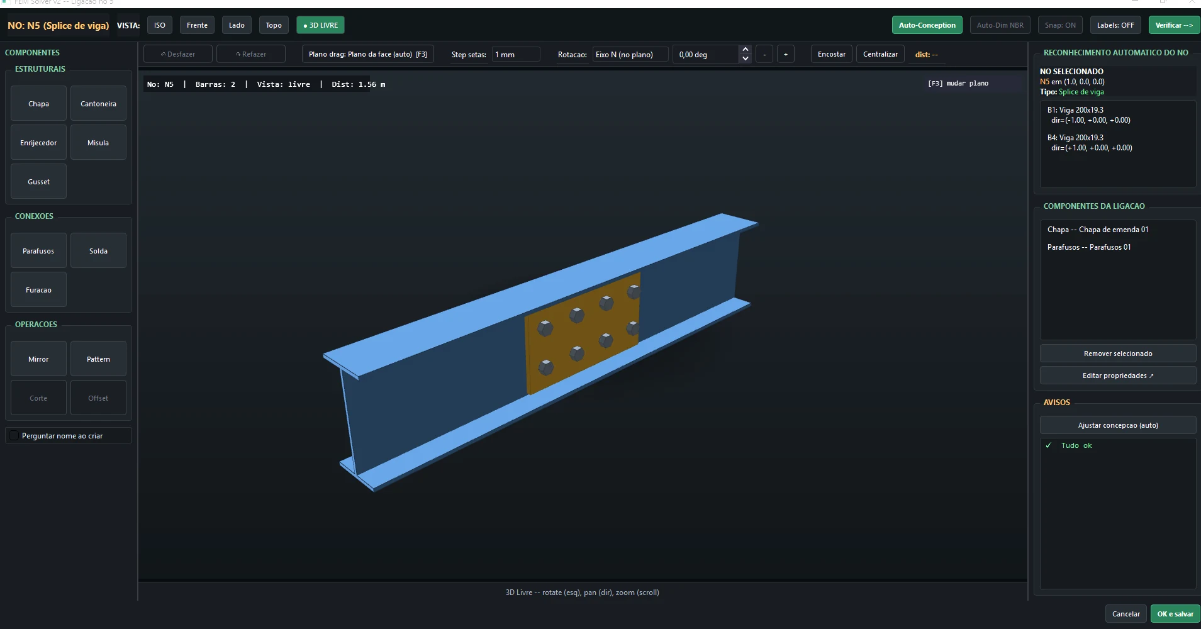Click the plus rotation button
Image resolution: width=1201 pixels, height=629 pixels.
(786, 54)
